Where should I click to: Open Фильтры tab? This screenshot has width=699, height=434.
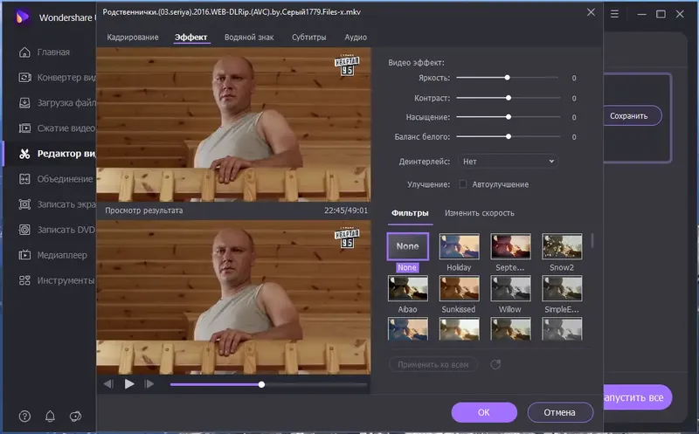click(410, 213)
